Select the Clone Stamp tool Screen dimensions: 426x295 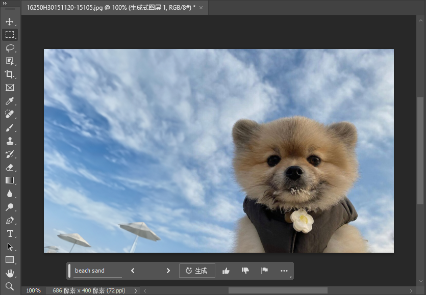(x=10, y=141)
